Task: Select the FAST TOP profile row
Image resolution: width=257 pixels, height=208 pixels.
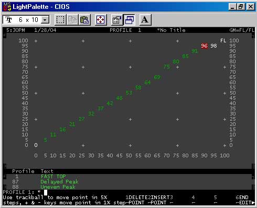Action: (128, 177)
